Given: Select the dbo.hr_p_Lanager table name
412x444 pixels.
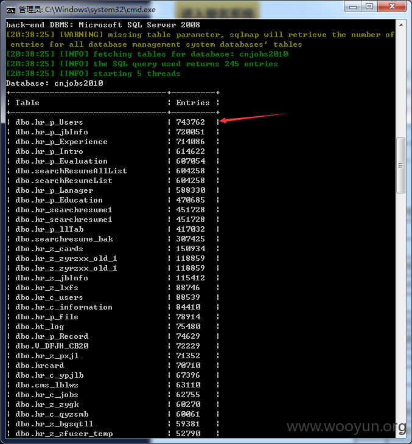Looking at the screenshot, I should click(x=54, y=190).
